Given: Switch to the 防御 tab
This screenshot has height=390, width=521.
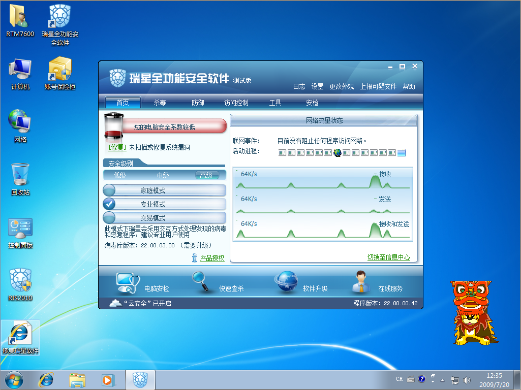Looking at the screenshot, I should point(198,103).
